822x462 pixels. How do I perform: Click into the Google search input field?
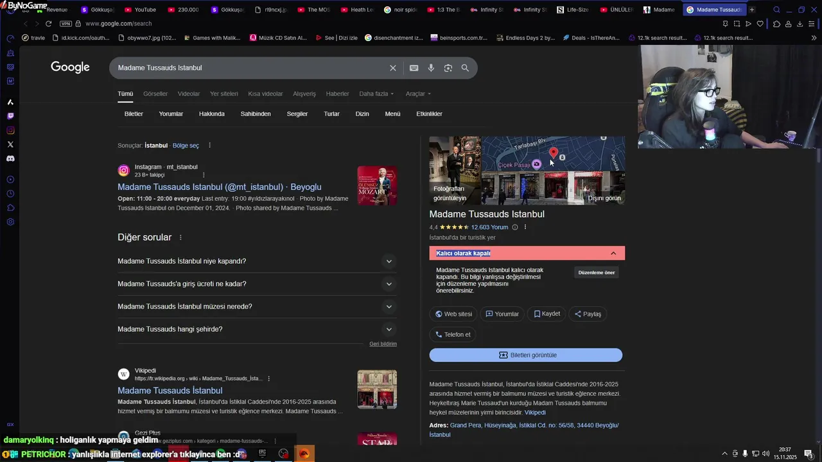250,68
